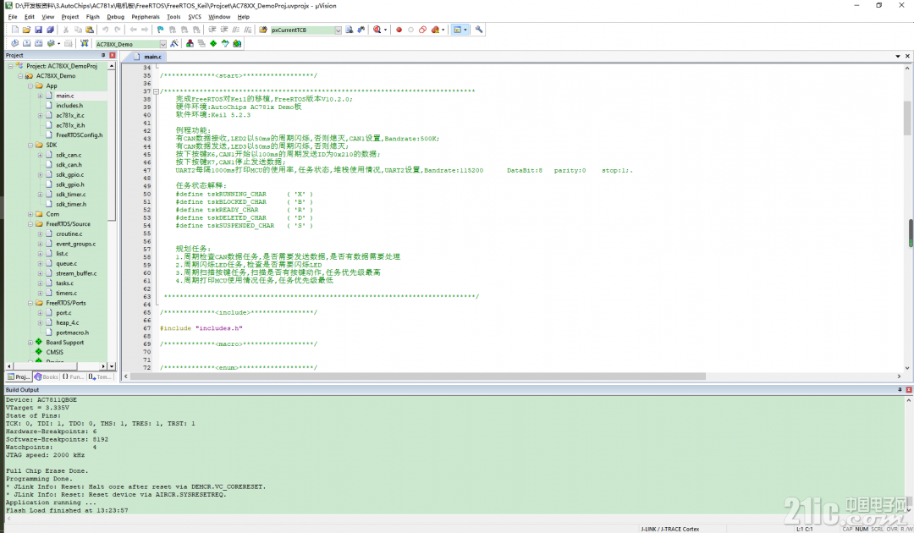Viewport: 914px width, 533px height.
Task: Click the Rebuild all target files icon
Action: [38, 44]
